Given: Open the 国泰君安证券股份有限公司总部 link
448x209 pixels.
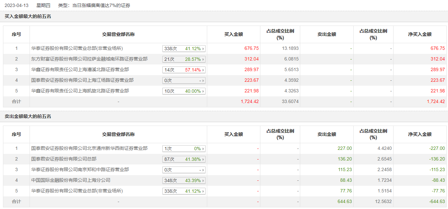Looking at the screenshot, I should (x=64, y=159).
